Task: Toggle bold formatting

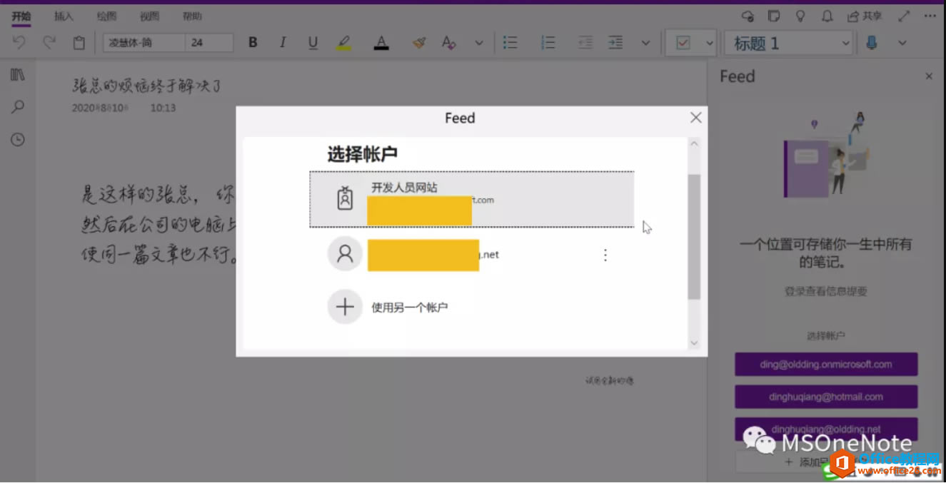Action: point(252,42)
